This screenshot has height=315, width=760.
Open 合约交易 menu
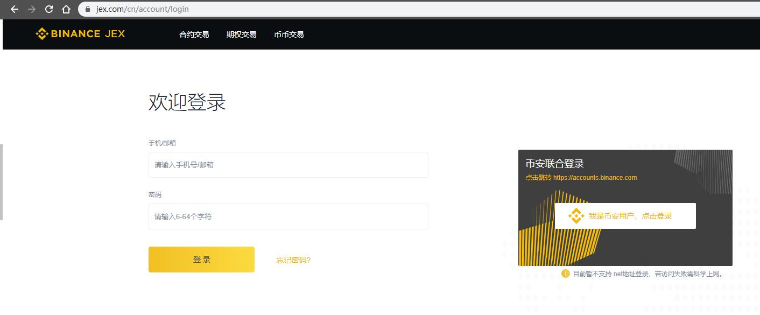[x=194, y=34]
